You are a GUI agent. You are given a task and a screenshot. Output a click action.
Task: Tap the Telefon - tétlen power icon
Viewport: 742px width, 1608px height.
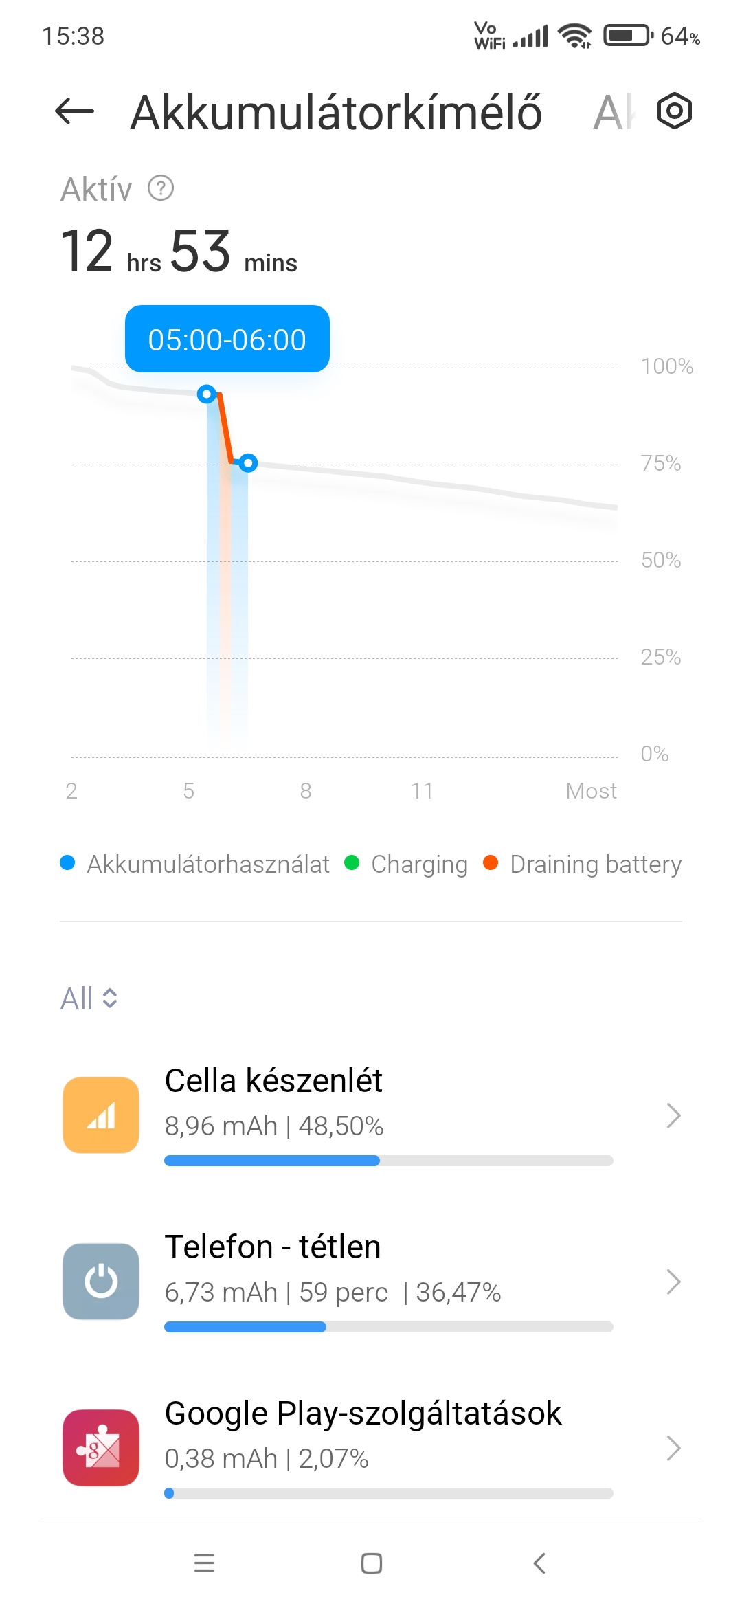(101, 1281)
